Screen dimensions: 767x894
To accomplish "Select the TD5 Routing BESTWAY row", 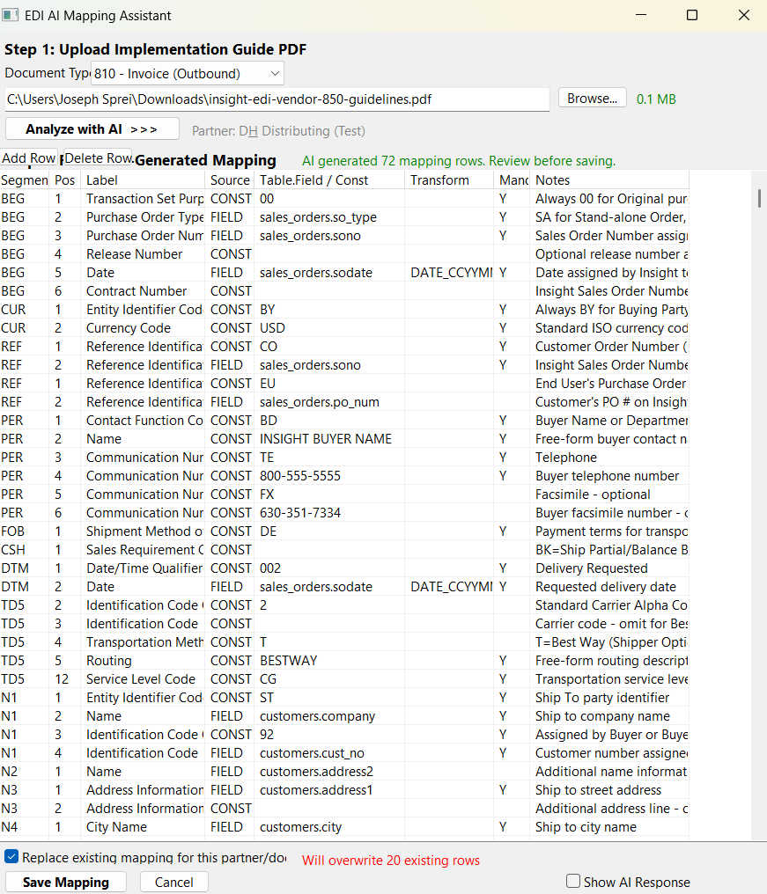I will tap(264, 660).
